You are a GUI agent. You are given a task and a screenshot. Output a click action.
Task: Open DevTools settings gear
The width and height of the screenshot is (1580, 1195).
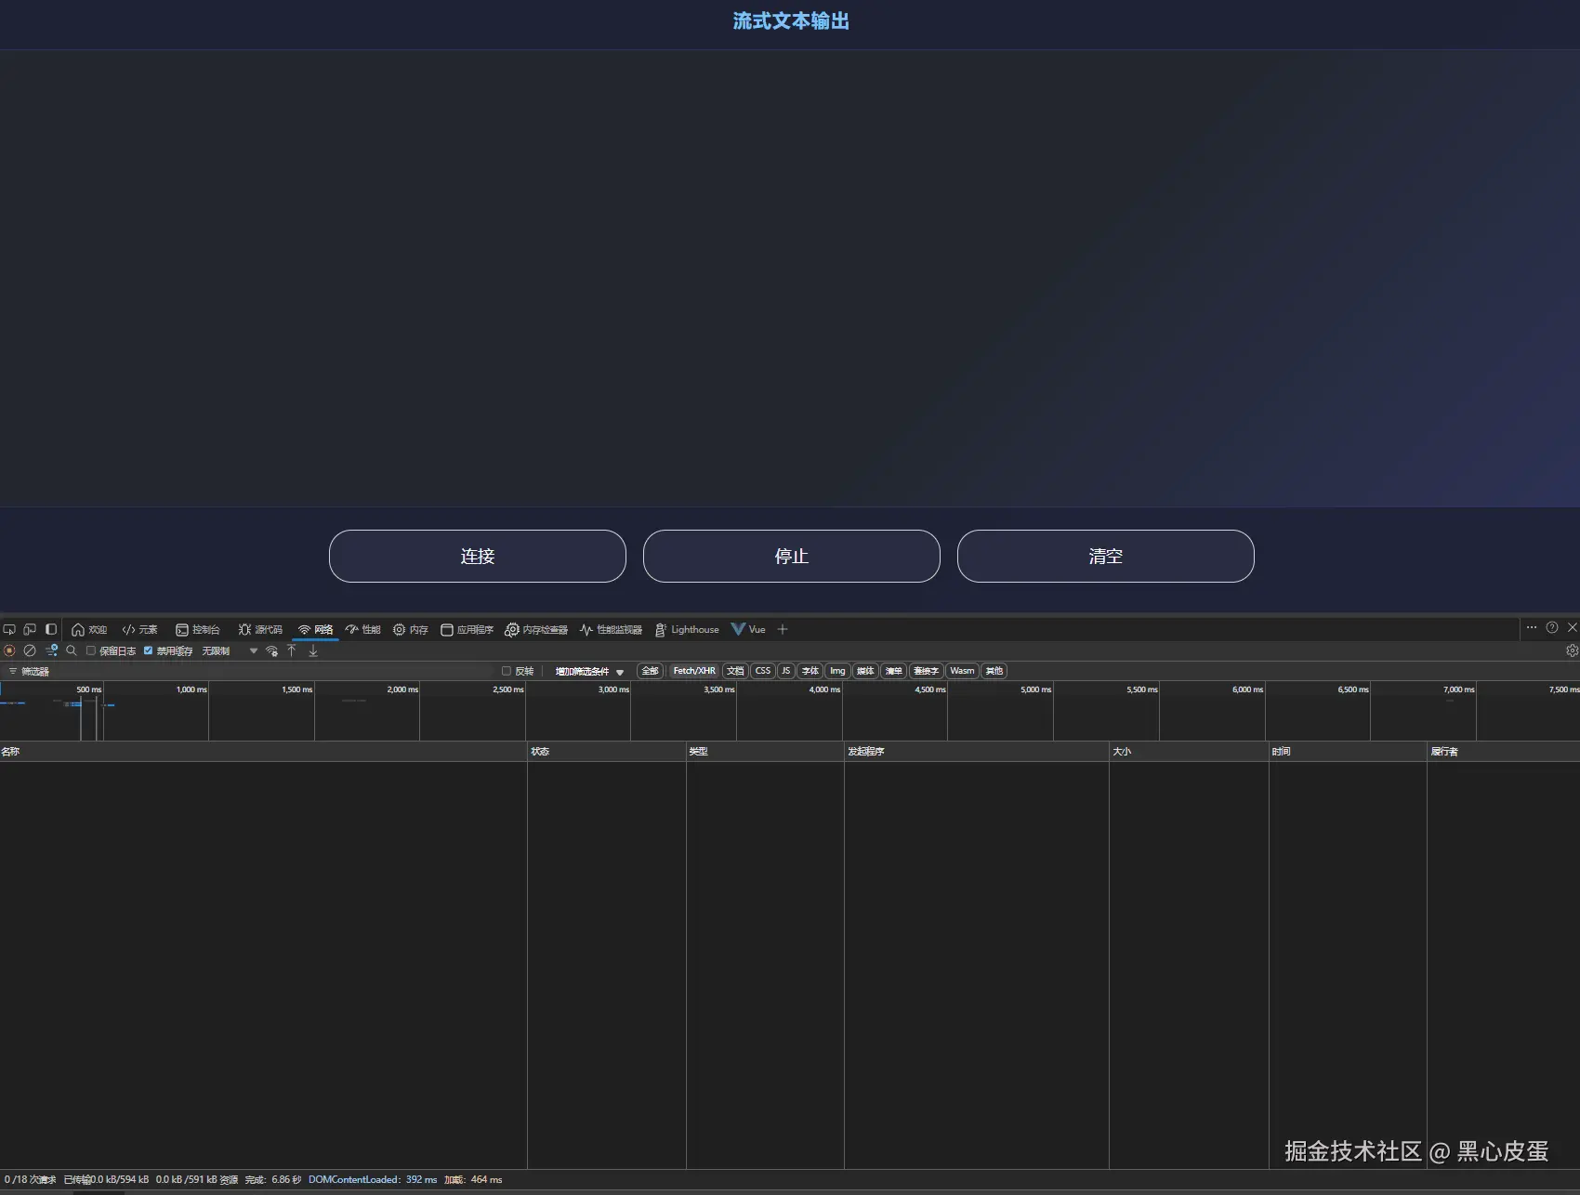pyautogui.click(x=1572, y=650)
